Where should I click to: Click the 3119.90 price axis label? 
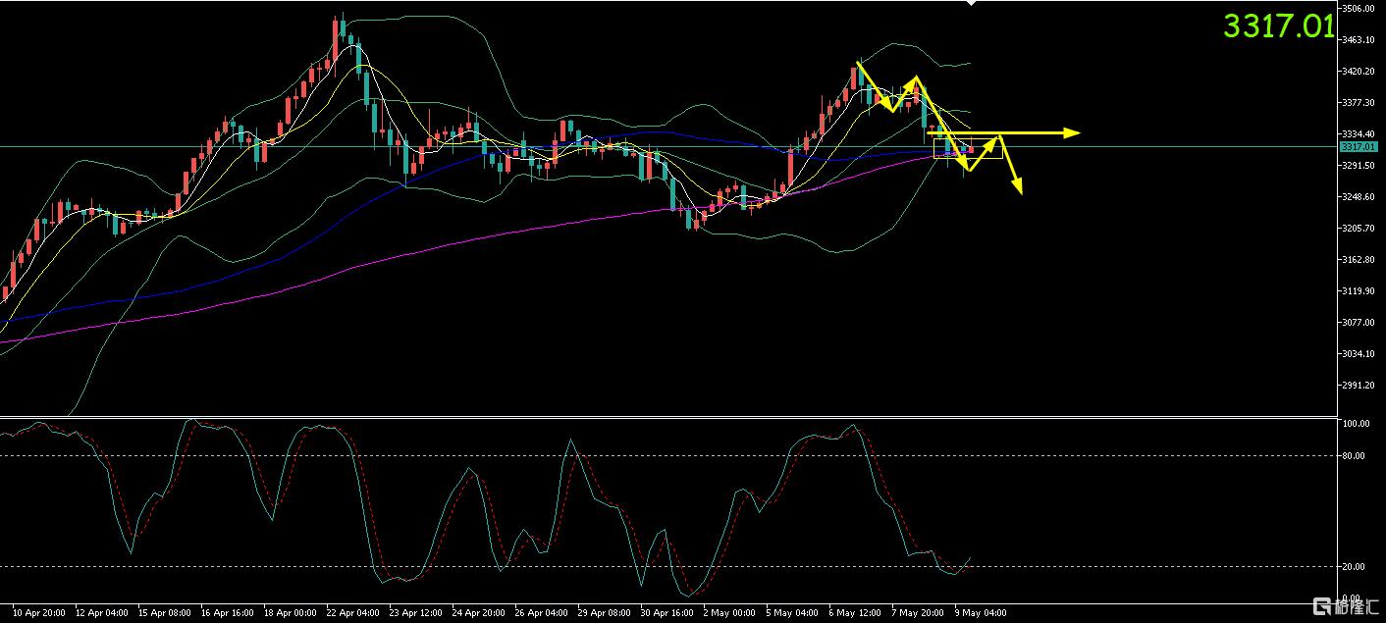(x=1360, y=290)
